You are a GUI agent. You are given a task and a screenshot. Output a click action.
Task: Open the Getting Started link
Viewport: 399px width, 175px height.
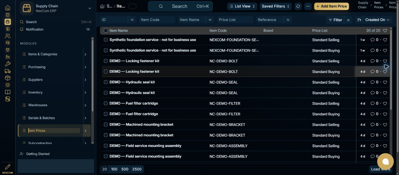(38, 154)
